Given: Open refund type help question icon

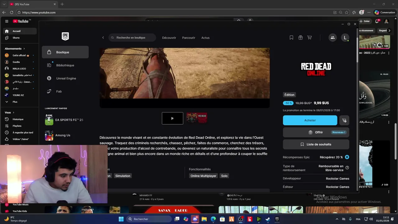Looking at the screenshot, I should coord(347,168).
